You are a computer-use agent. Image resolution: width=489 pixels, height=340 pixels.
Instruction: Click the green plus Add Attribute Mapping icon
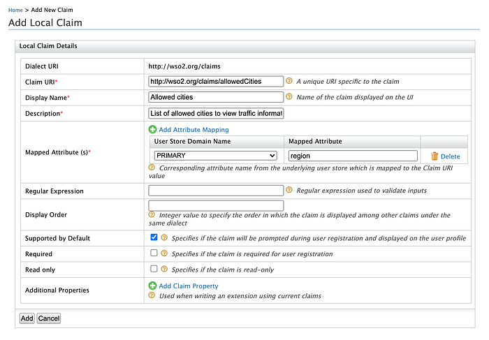coord(152,129)
